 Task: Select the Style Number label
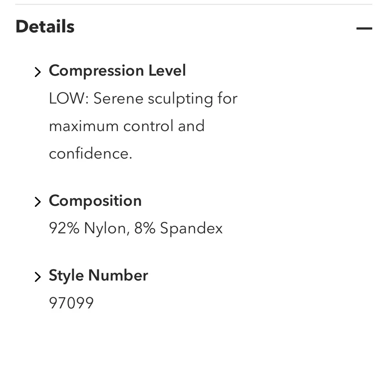pyautogui.click(x=98, y=275)
